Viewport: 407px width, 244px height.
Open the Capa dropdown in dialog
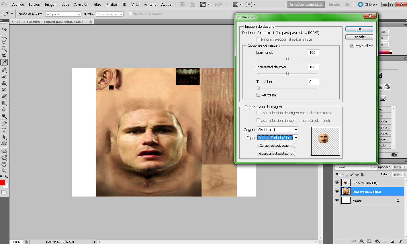tap(277, 138)
